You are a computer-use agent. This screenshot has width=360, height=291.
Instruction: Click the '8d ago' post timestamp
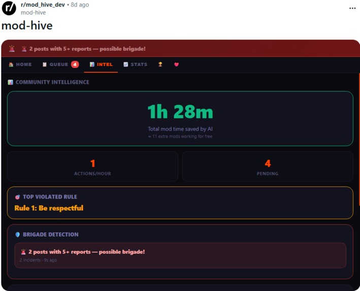[80, 5]
